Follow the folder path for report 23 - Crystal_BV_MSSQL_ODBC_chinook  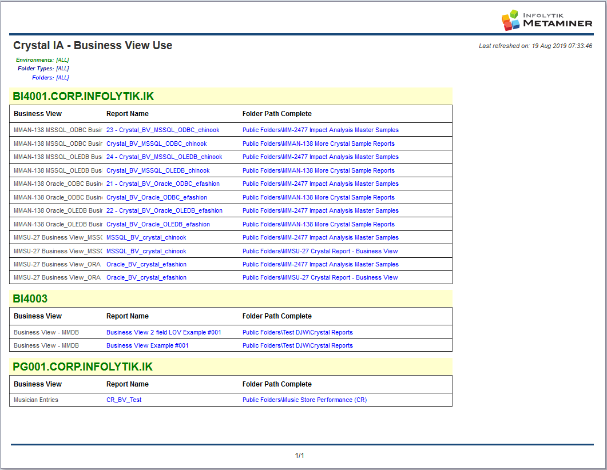pos(320,130)
